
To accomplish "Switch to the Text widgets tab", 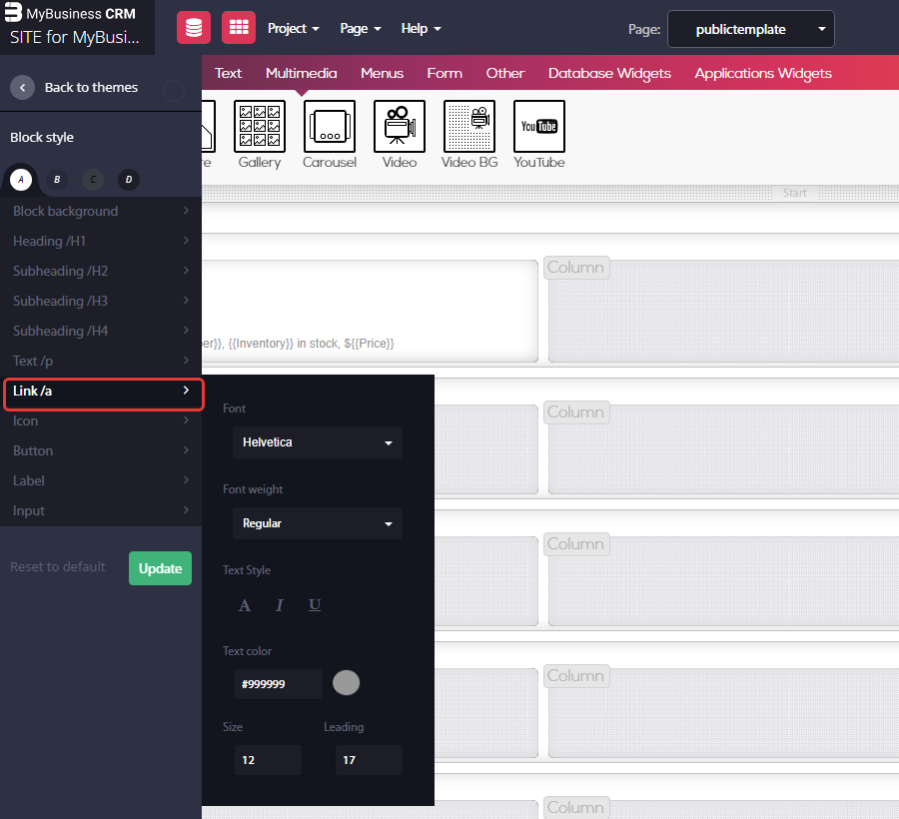I will tap(228, 73).
